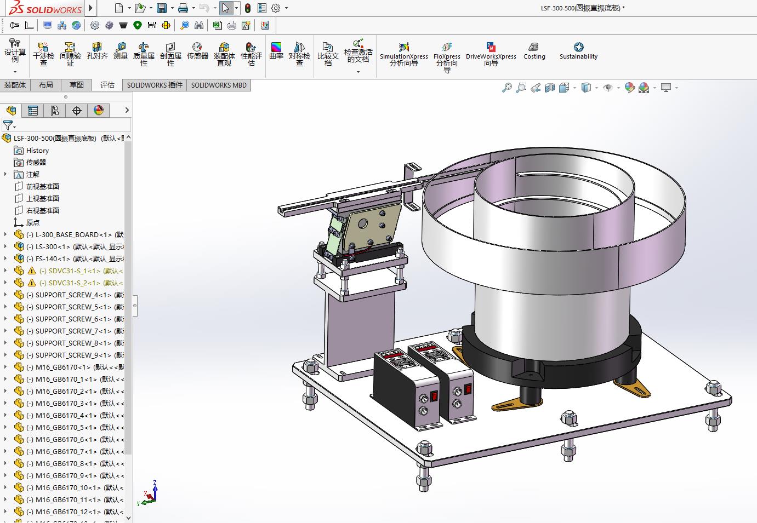Open DriveWorksXpress wizard
The height and width of the screenshot is (523, 757).
click(x=491, y=54)
